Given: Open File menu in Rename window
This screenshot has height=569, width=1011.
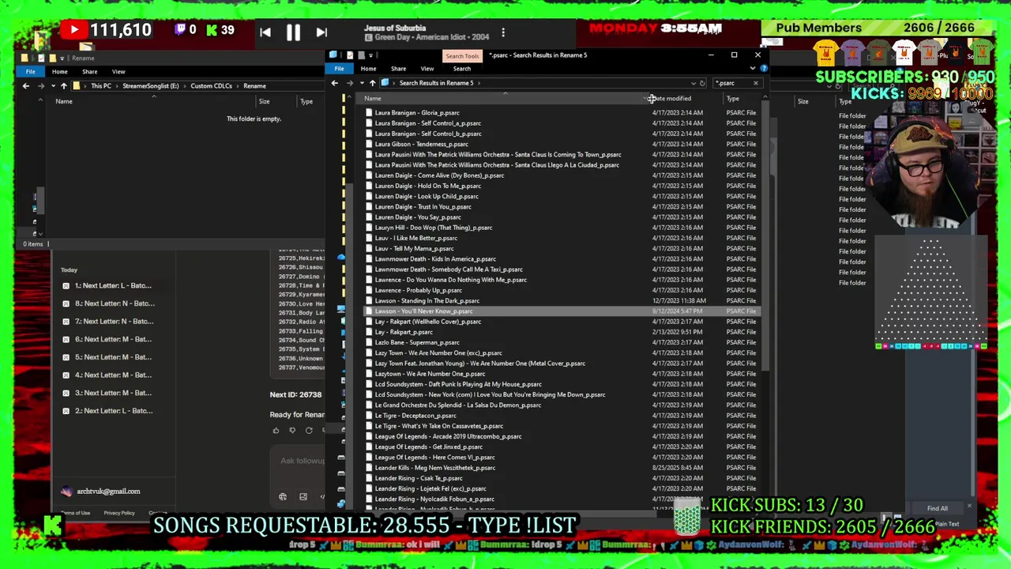Looking at the screenshot, I should click(30, 72).
